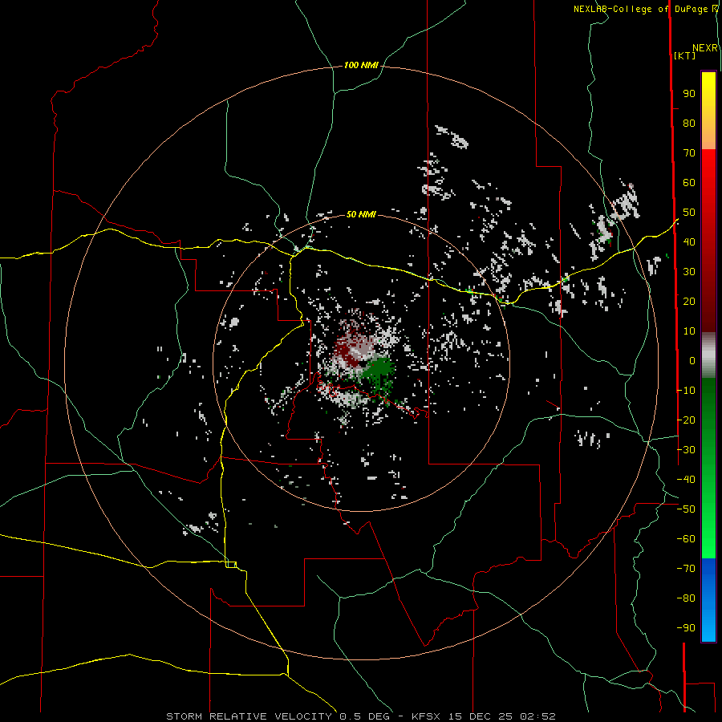Click the [KT] units label
Image resolution: width=722 pixels, height=722 pixels.
click(x=684, y=55)
